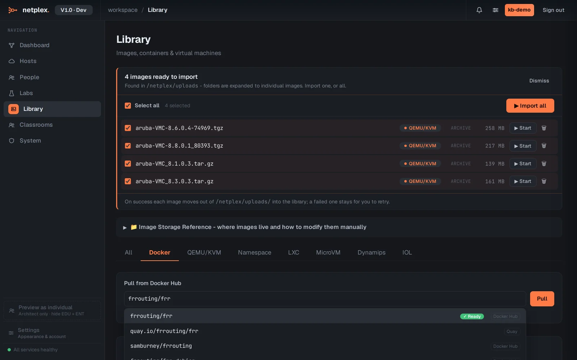Screen dimensions: 577x360
Task: Click the Settings sliders icon in sidebar
Action: [x=11, y=333]
